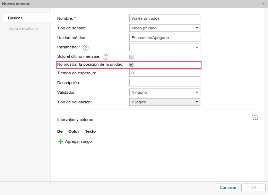
Task: Close the Nuevo sensor dialog
Action: [x=263, y=3]
